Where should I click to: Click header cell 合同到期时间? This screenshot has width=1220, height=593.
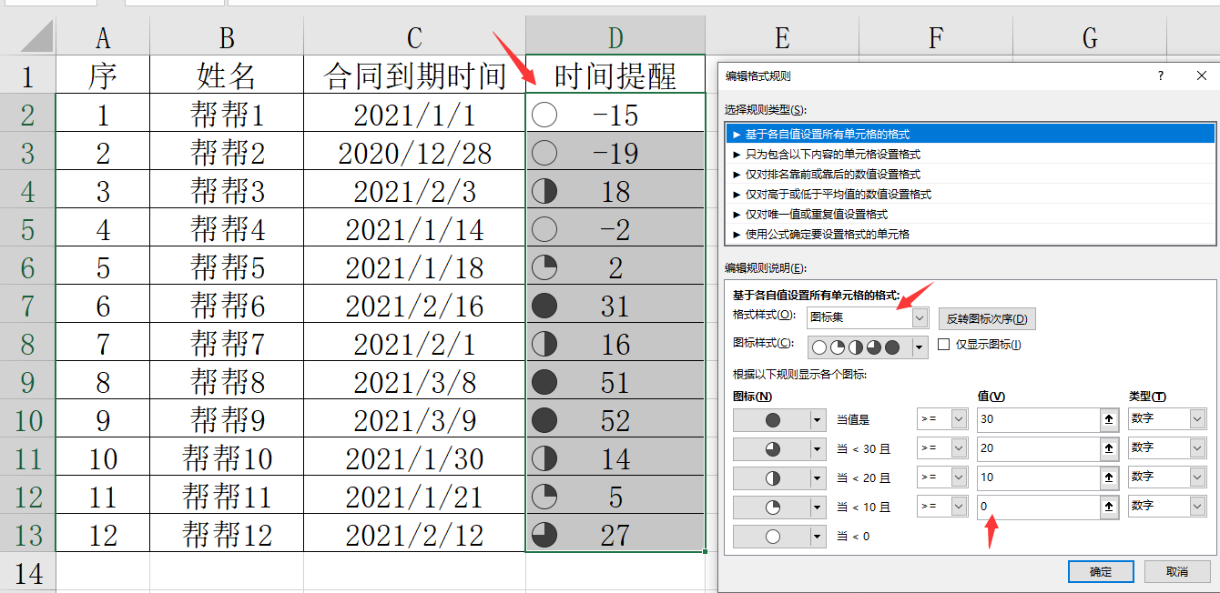click(x=414, y=75)
